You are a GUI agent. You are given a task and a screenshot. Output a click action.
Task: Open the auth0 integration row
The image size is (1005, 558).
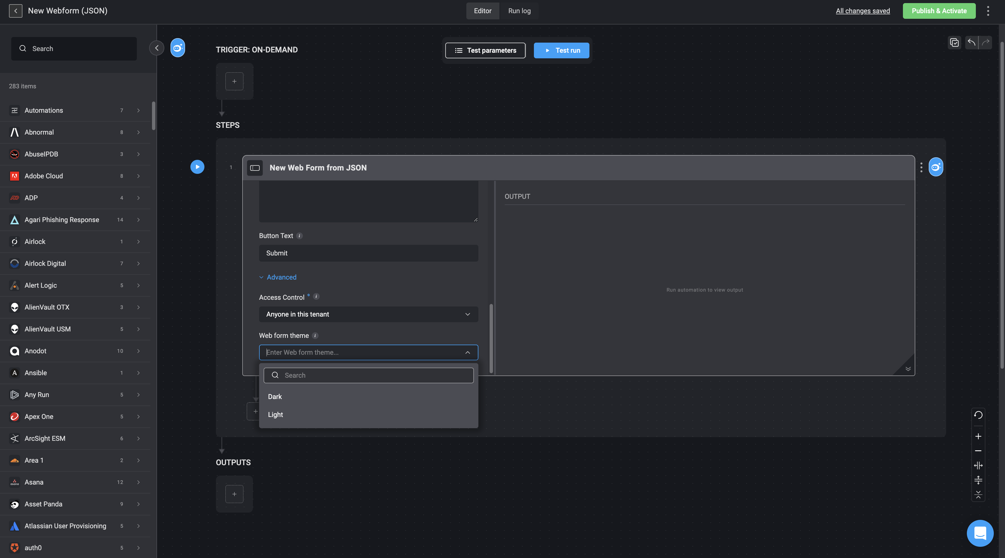pos(75,548)
